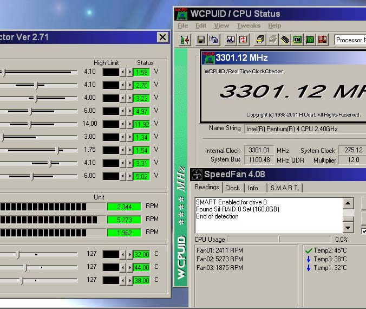
Task: Click the greyed-out stacked windows icon in WCPUID
Action: (x=273, y=40)
